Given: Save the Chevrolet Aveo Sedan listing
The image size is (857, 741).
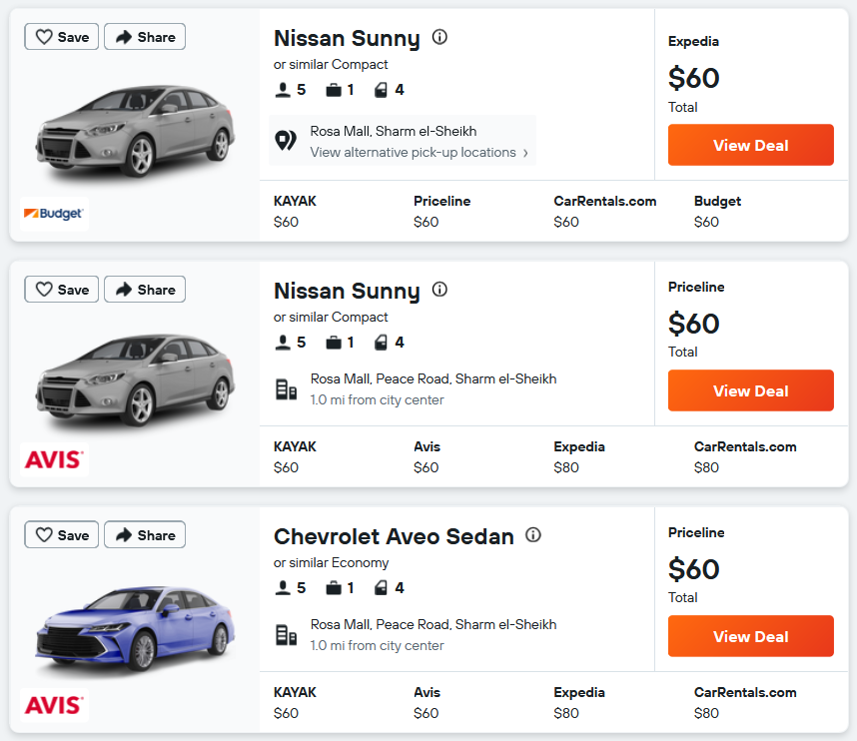Looking at the screenshot, I should [62, 534].
